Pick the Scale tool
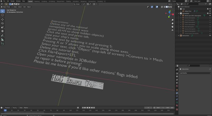 tap(2, 27)
